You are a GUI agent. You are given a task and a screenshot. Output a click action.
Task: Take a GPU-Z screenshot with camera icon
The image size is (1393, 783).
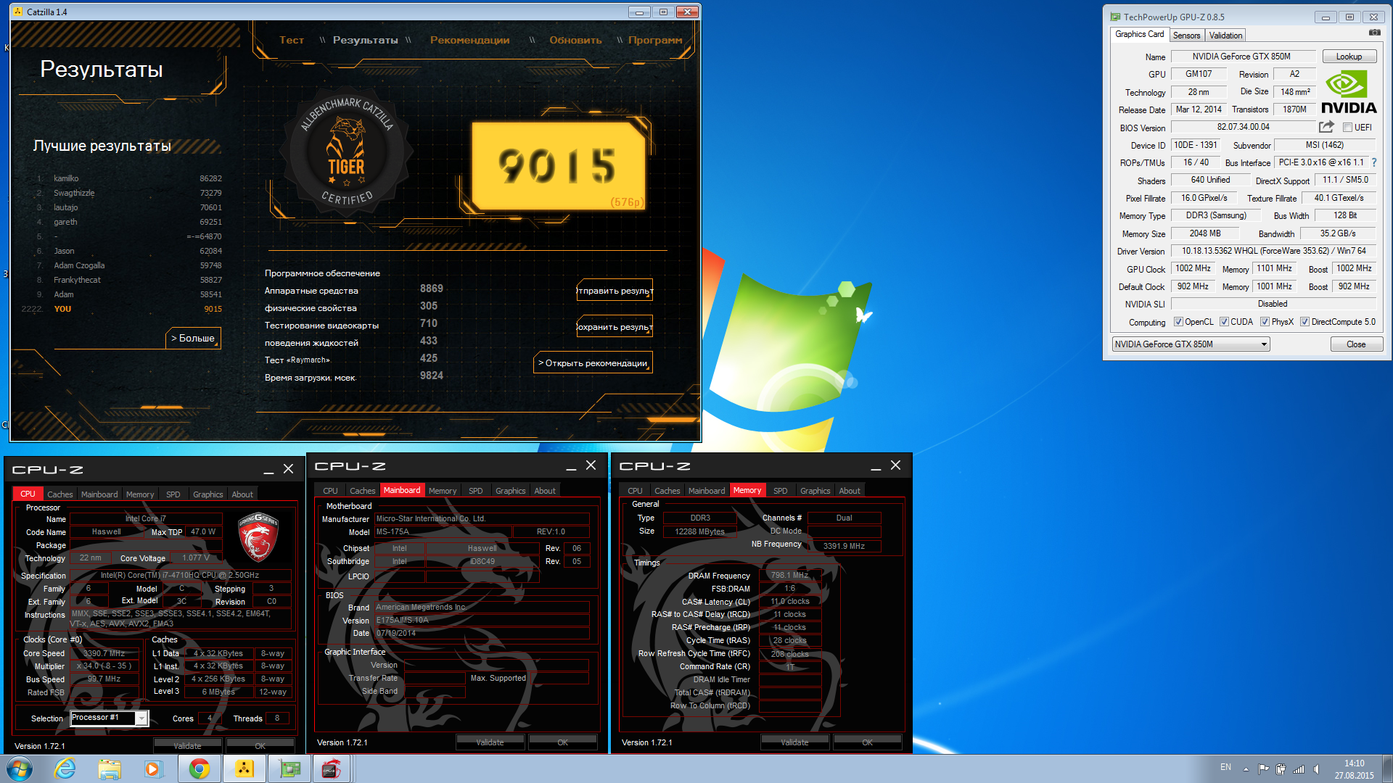pos(1374,33)
